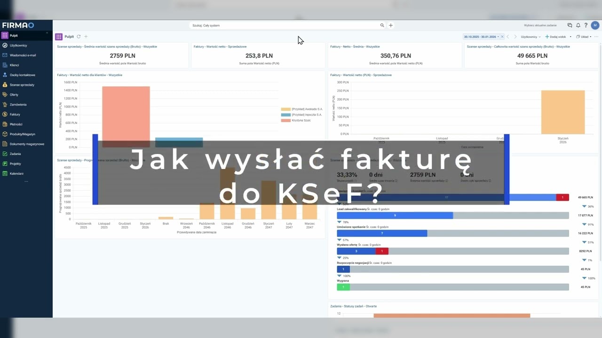
Task: Go to next date period arrow
Action: (515, 37)
